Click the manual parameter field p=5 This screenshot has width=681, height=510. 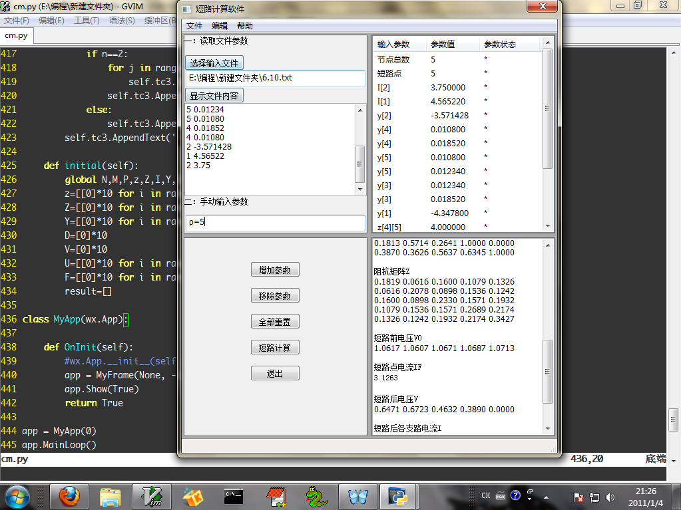tap(276, 223)
